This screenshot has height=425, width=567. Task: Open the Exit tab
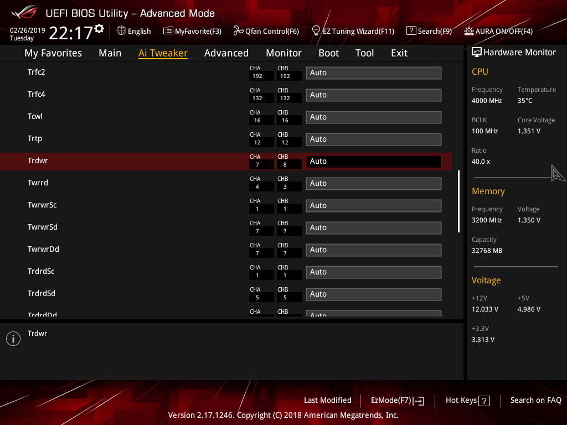tap(399, 53)
